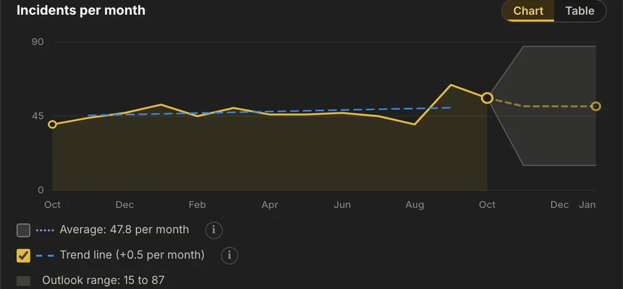Click the 'Apr' x-axis label
This screenshot has width=623, height=289.
pyautogui.click(x=270, y=205)
